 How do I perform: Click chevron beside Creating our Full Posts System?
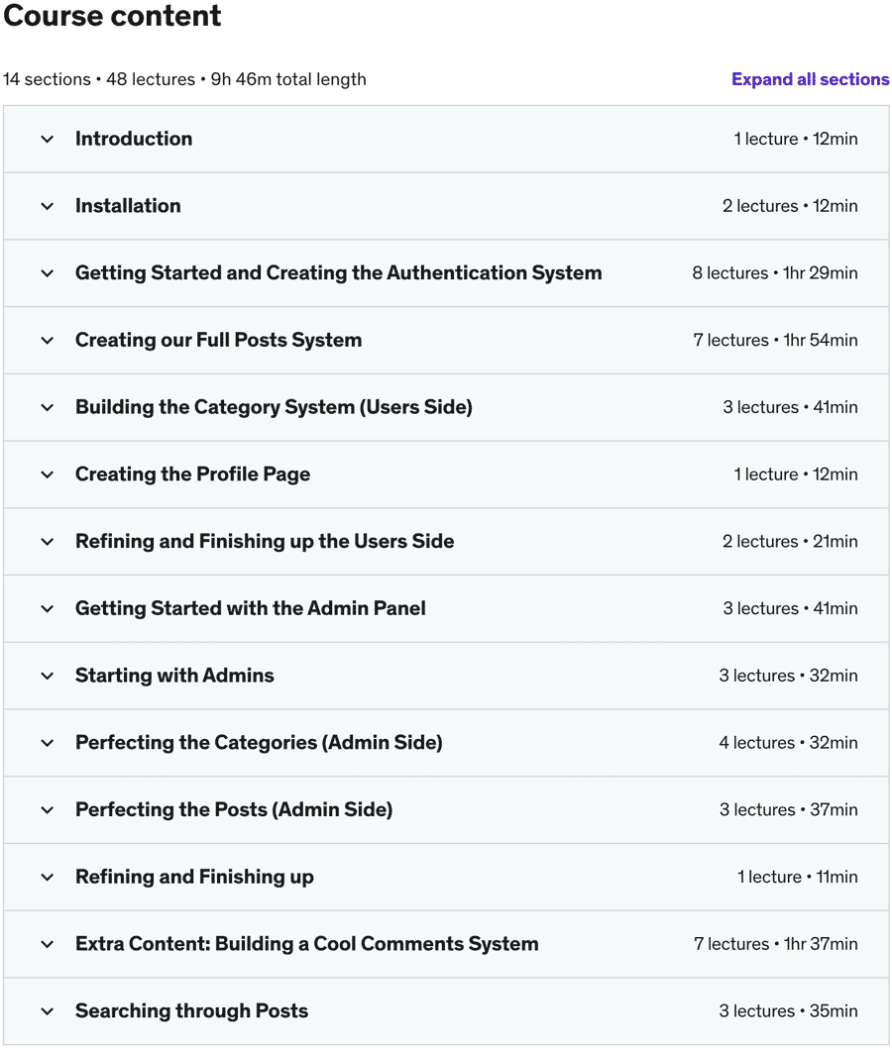pos(47,341)
